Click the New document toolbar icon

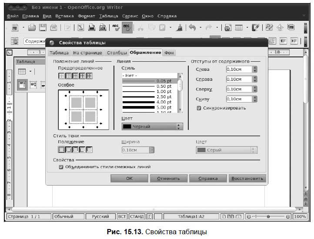[x=15, y=28]
